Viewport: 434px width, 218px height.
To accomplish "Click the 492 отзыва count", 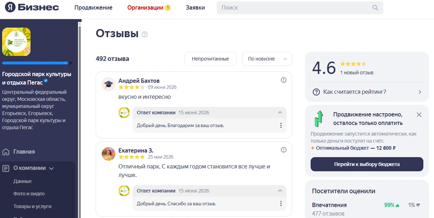I will point(112,59).
